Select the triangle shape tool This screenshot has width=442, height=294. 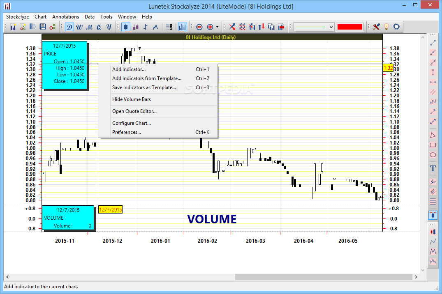[x=433, y=135]
